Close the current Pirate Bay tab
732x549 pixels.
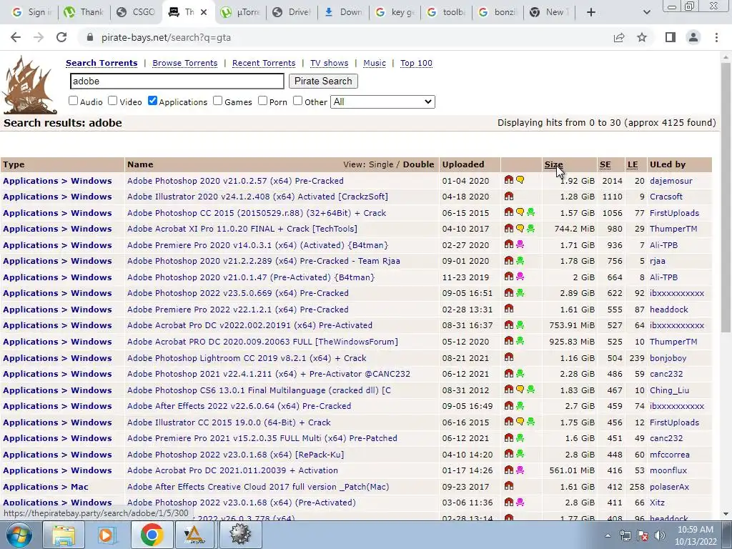point(204,12)
